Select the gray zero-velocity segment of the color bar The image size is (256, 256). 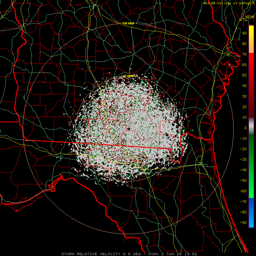point(251,126)
